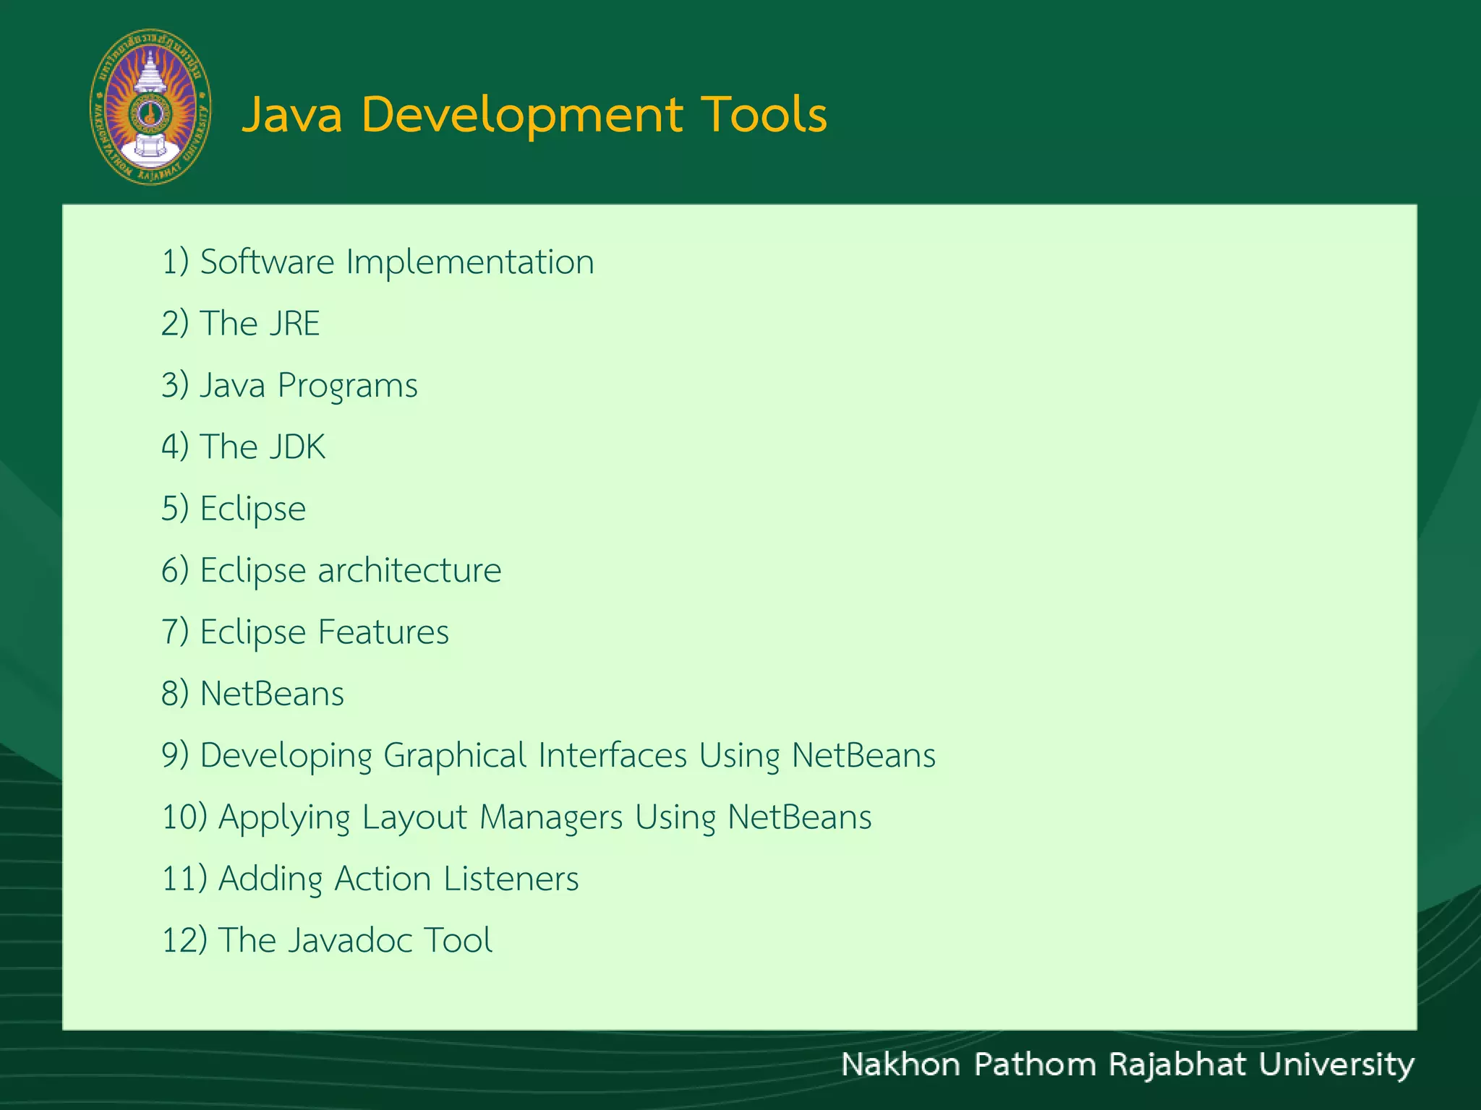This screenshot has width=1481, height=1110.
Task: Click list item '6) Eclipse architecture'
Action: pyautogui.click(x=331, y=571)
